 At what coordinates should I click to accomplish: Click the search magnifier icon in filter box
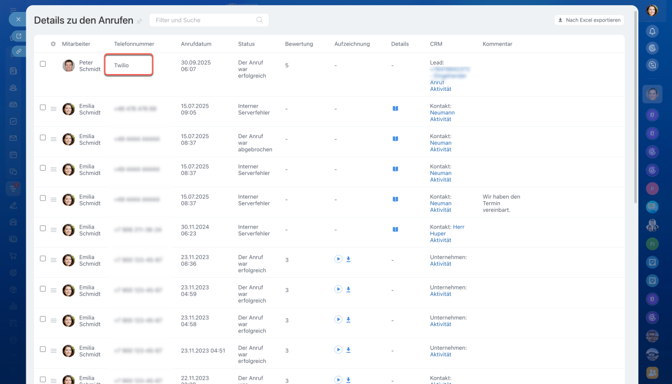(x=259, y=20)
